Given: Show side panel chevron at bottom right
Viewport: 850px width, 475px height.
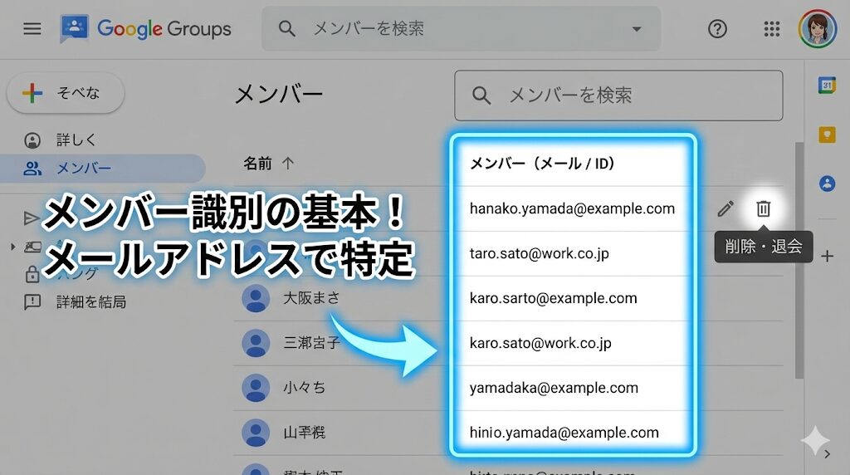Looking at the screenshot, I should tap(827, 453).
